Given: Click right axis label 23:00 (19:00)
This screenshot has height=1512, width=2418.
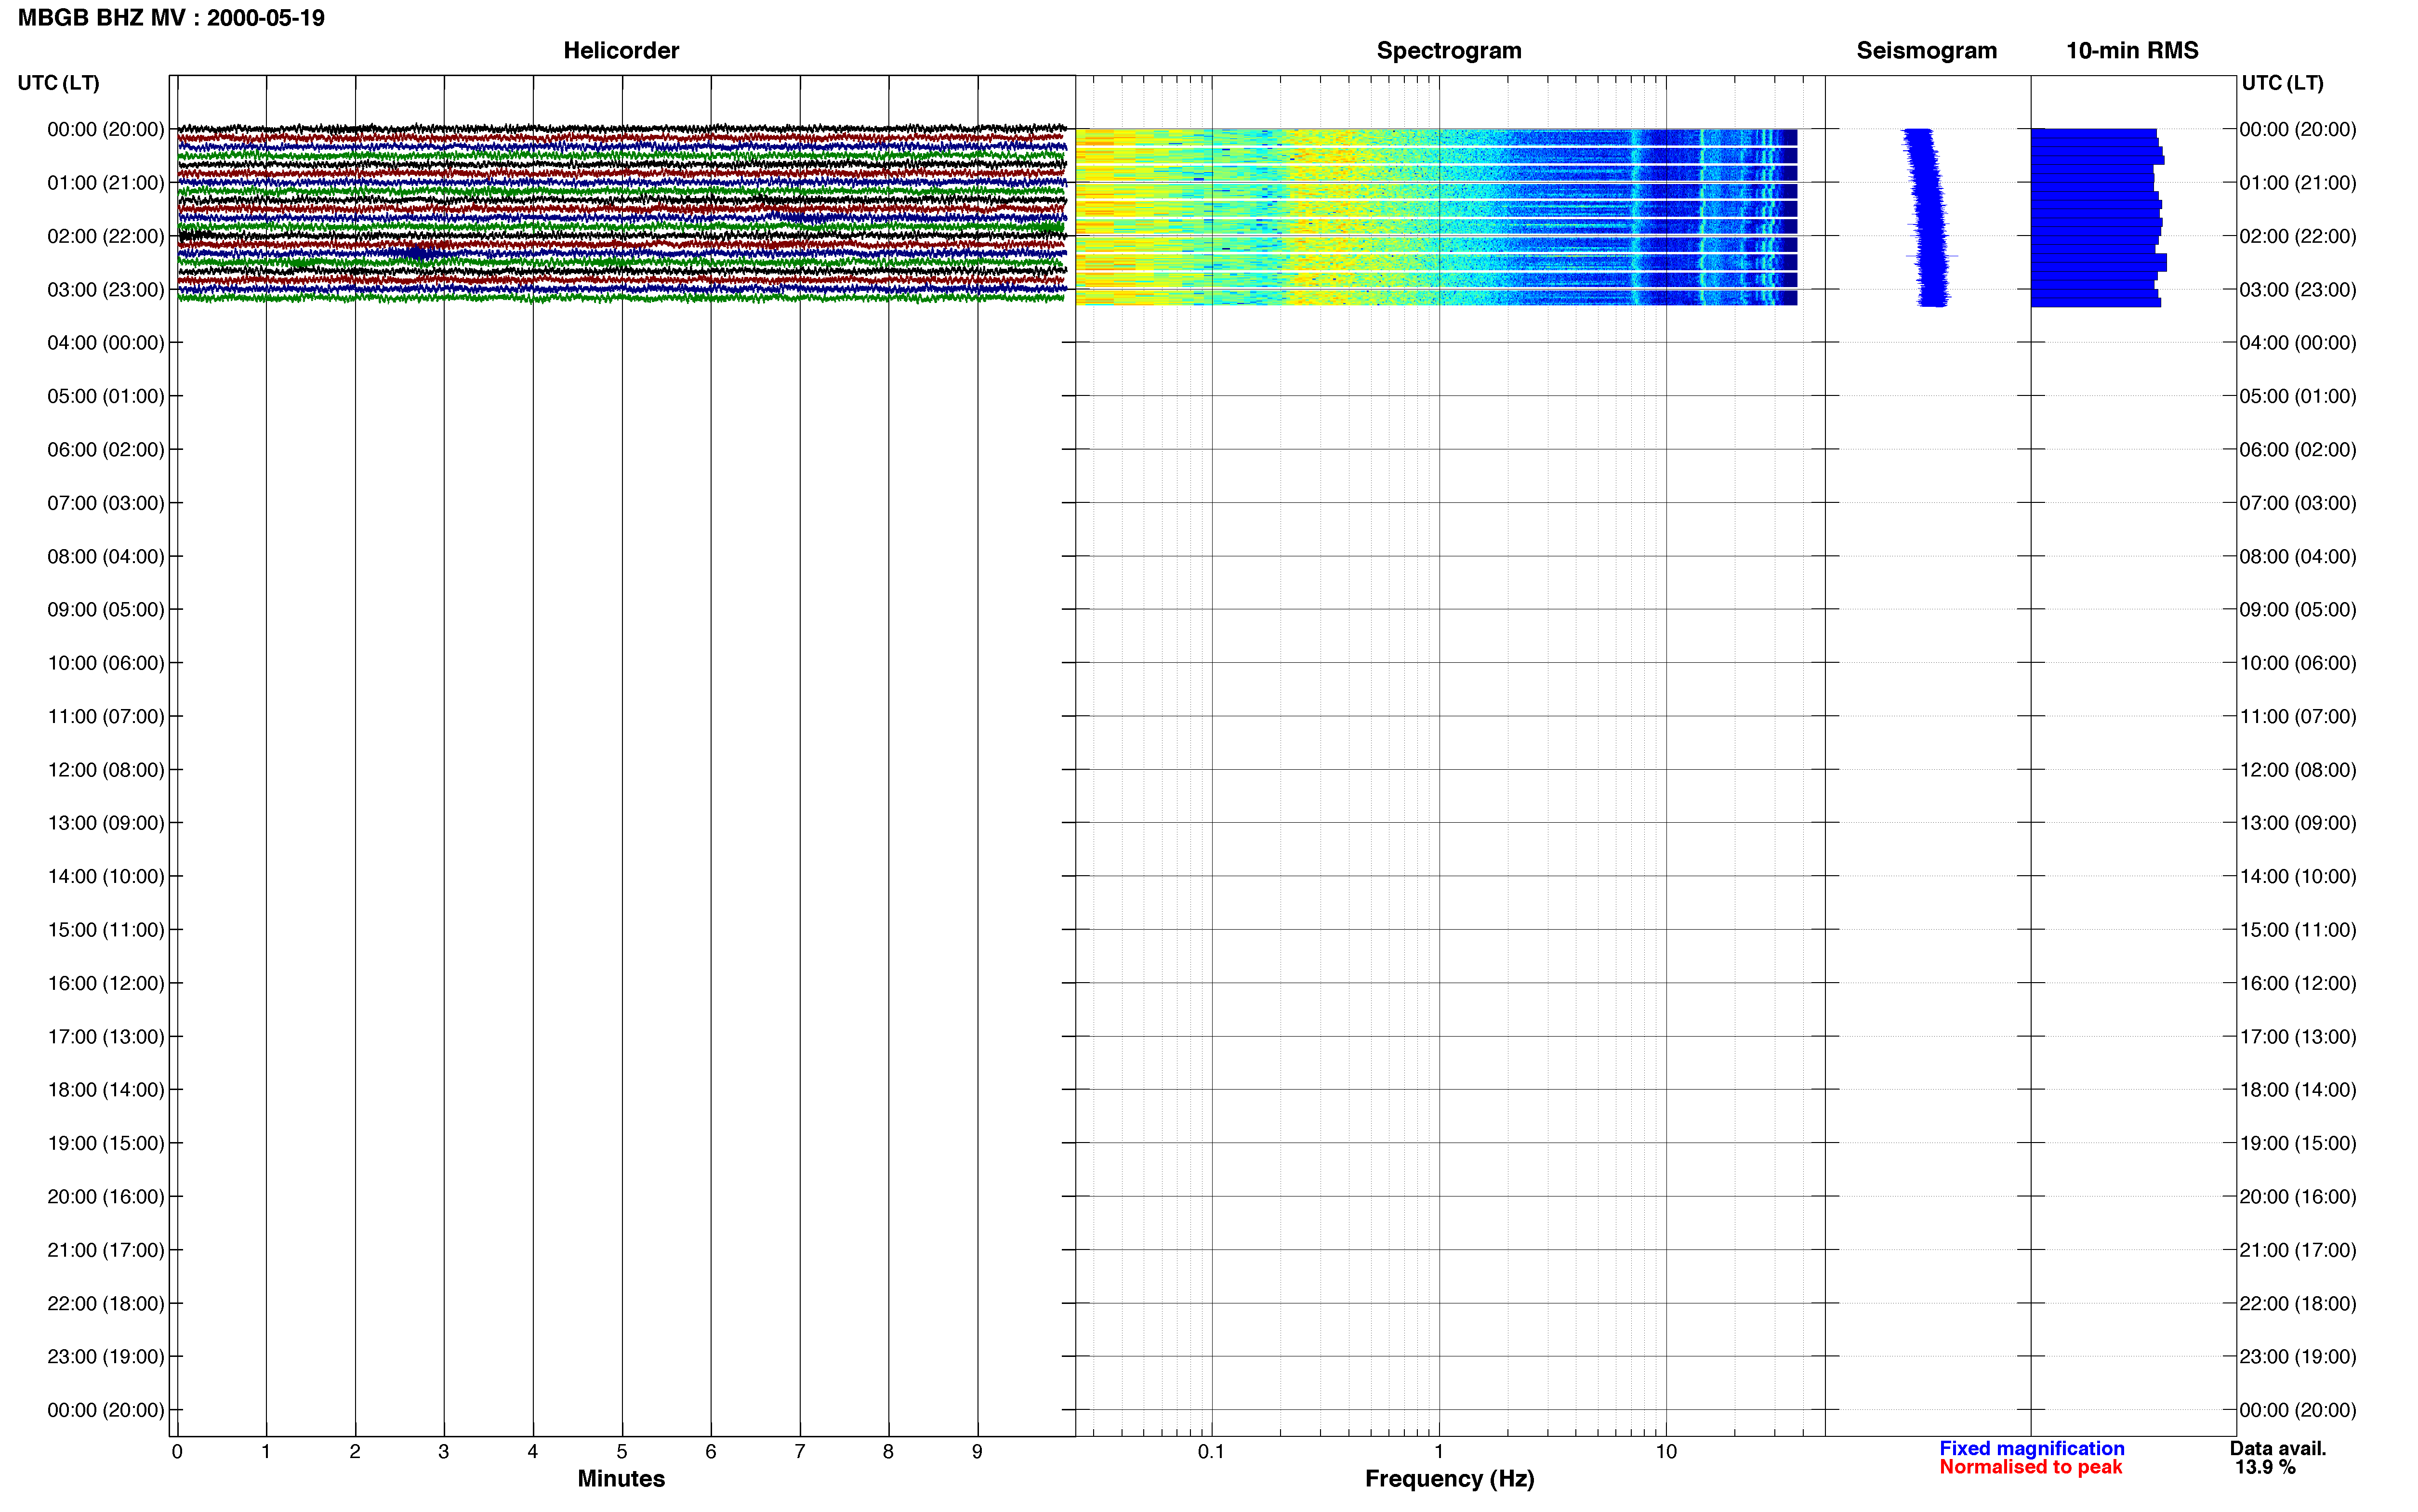Looking at the screenshot, I should [2298, 1357].
